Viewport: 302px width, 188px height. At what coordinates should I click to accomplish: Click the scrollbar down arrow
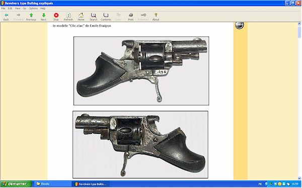tap(299, 178)
